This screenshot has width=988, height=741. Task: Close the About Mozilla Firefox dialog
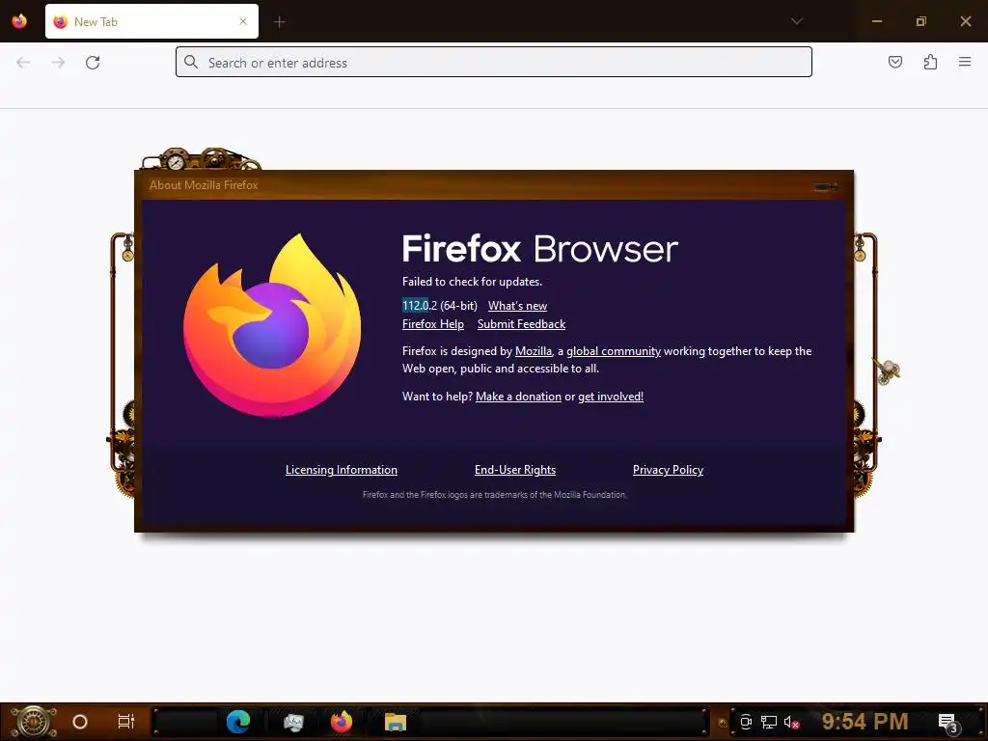coord(826,187)
